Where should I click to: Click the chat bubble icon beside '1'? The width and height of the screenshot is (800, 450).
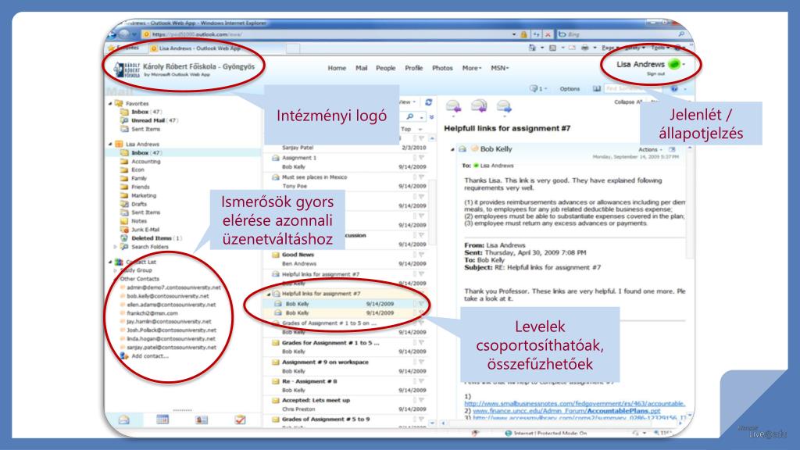(534, 89)
